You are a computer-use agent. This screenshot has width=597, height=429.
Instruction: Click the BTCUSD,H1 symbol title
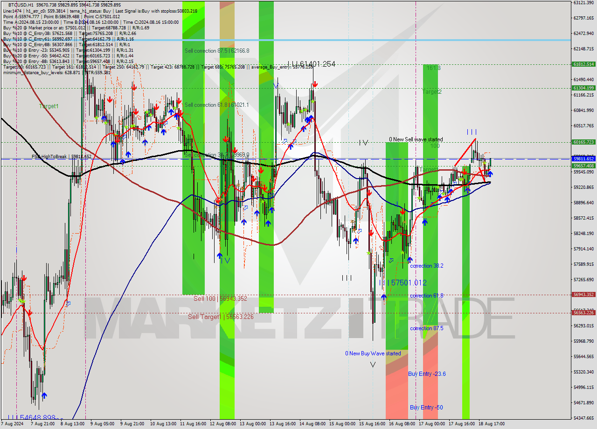[x=21, y=5]
